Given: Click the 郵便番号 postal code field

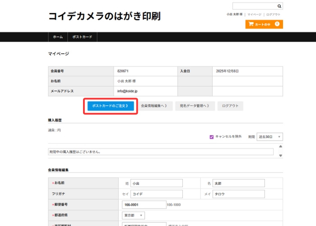Looking at the screenshot, I should point(144,205).
